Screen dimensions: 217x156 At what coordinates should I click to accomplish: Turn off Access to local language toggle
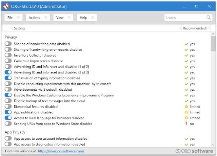point(8,118)
